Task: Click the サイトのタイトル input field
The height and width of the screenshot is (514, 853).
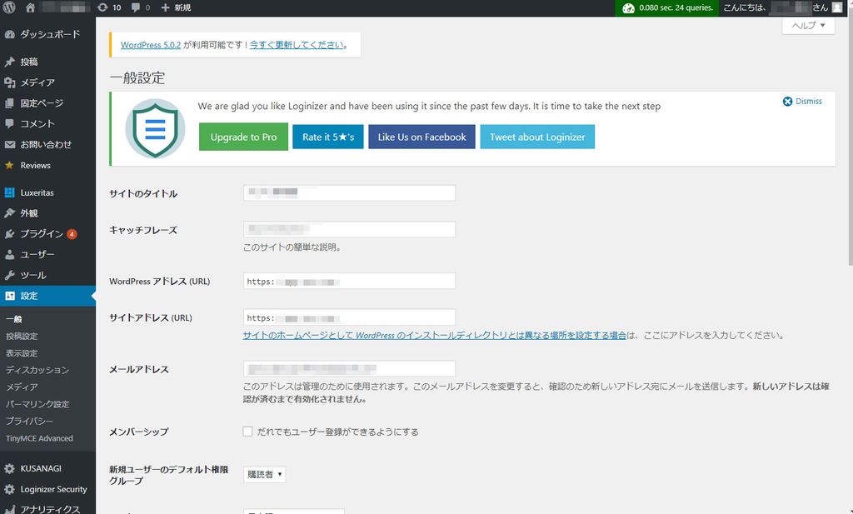Action: [x=348, y=192]
